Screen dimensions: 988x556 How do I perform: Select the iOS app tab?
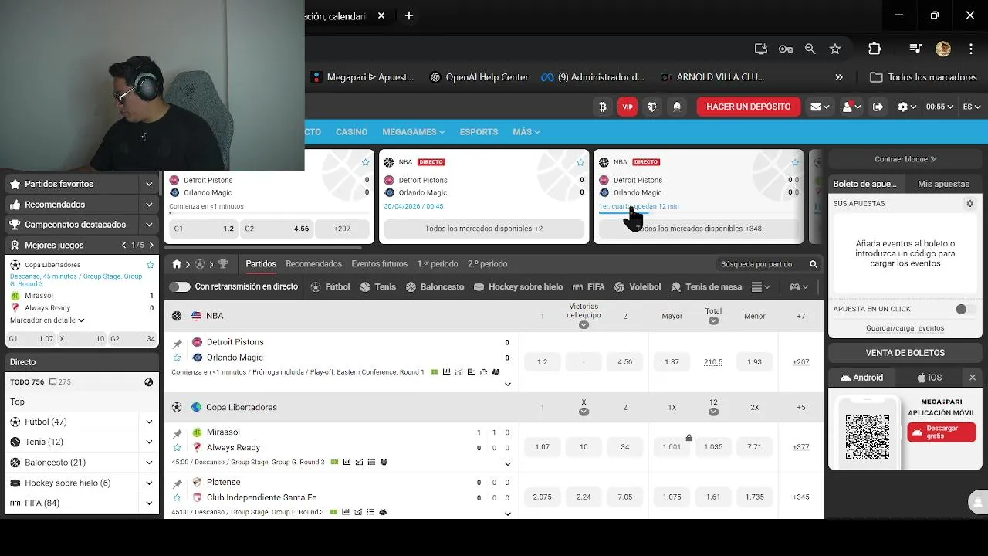coord(929,378)
